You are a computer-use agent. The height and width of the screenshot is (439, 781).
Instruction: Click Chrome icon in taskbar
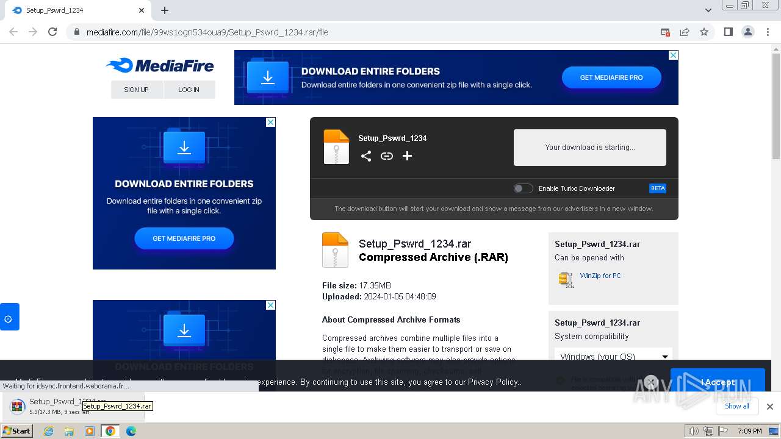(110, 431)
